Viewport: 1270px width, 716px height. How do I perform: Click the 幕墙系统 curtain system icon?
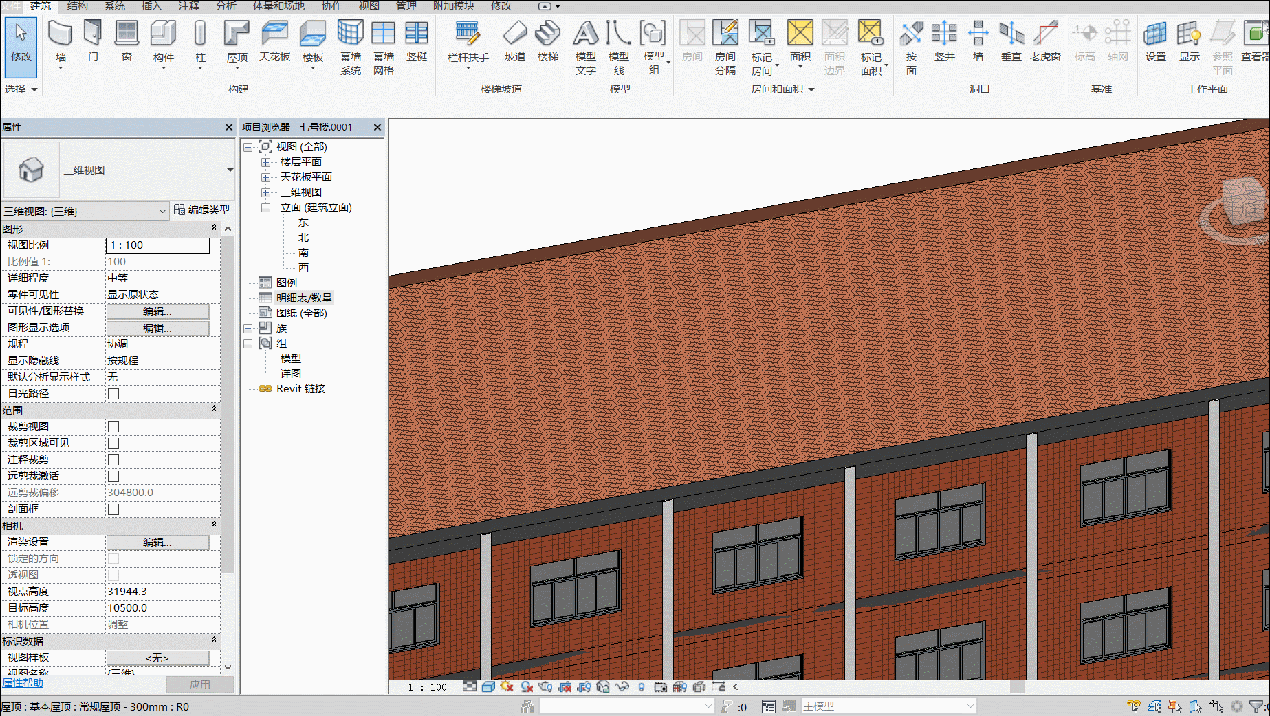click(351, 33)
